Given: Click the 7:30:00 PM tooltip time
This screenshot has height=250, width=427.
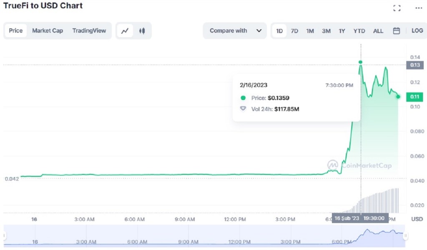Looking at the screenshot, I should click(339, 85).
